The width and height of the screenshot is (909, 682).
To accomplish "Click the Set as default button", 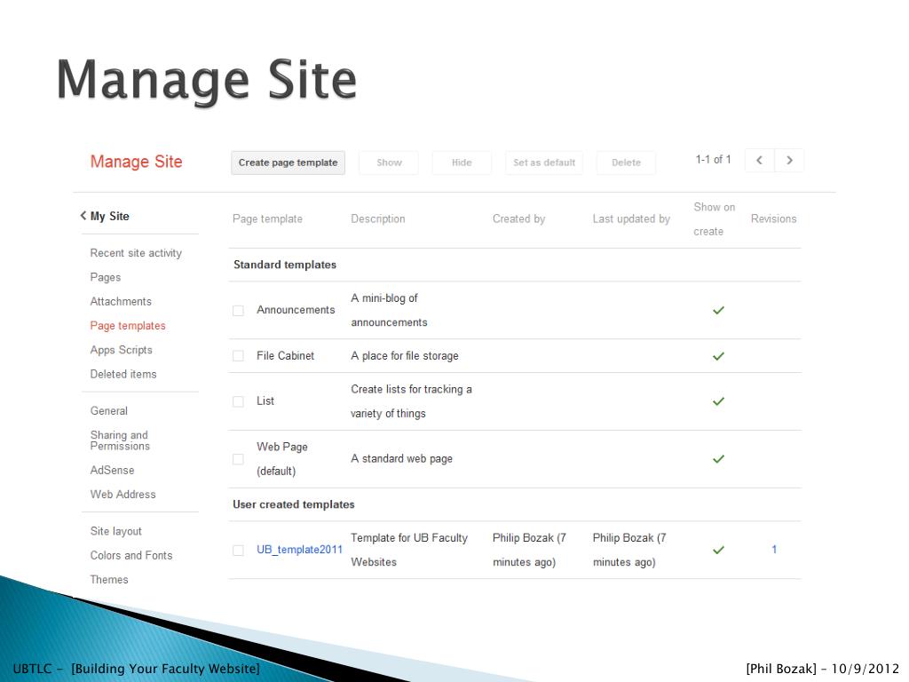I will 544,163.
